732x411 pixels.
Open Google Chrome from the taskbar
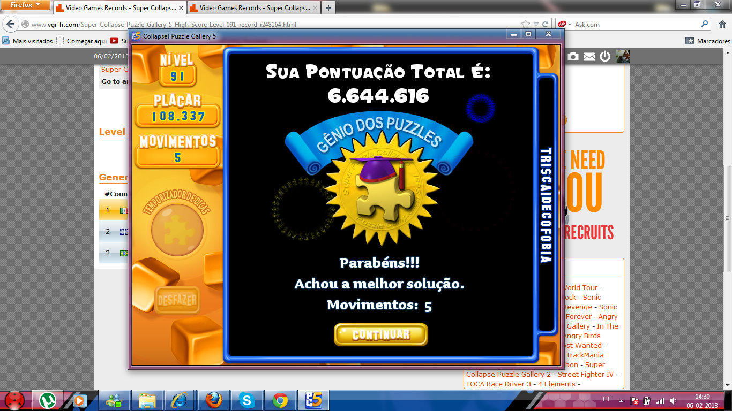[x=280, y=400]
